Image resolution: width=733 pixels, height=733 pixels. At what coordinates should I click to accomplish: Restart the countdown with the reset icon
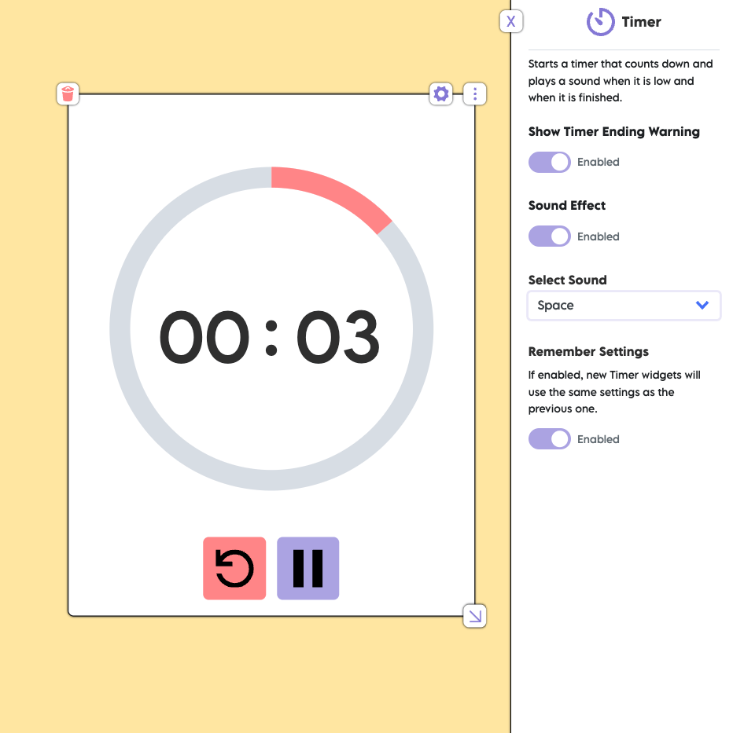click(234, 567)
